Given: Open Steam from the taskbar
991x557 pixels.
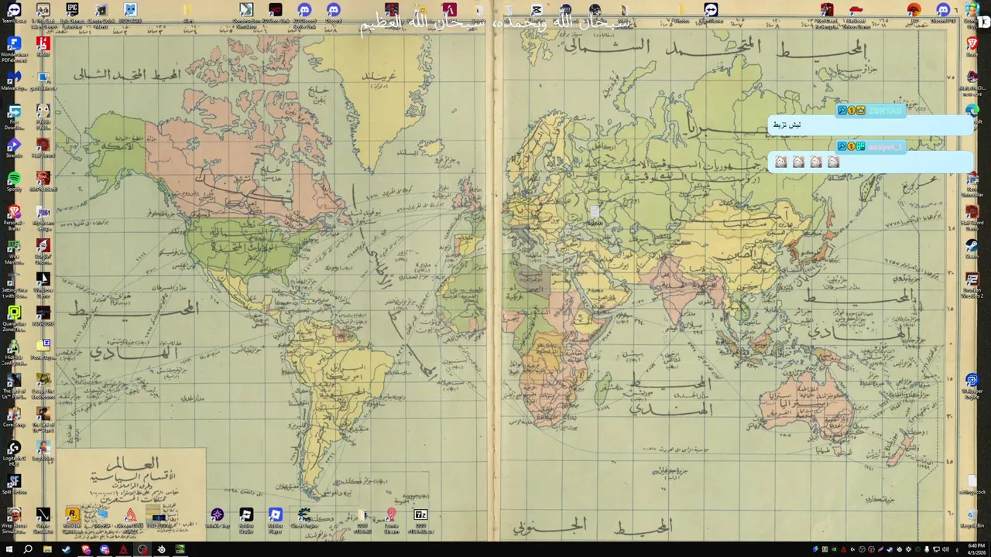Looking at the screenshot, I should (x=66, y=549).
